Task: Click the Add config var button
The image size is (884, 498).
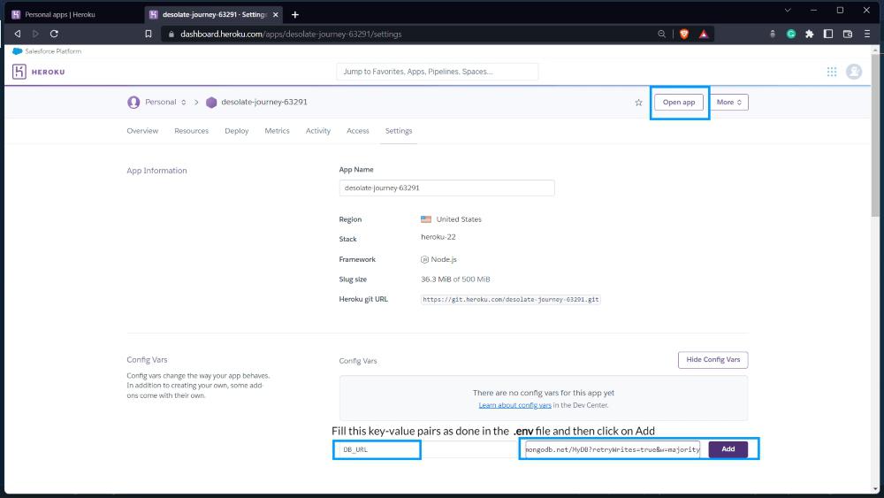Action: point(728,449)
